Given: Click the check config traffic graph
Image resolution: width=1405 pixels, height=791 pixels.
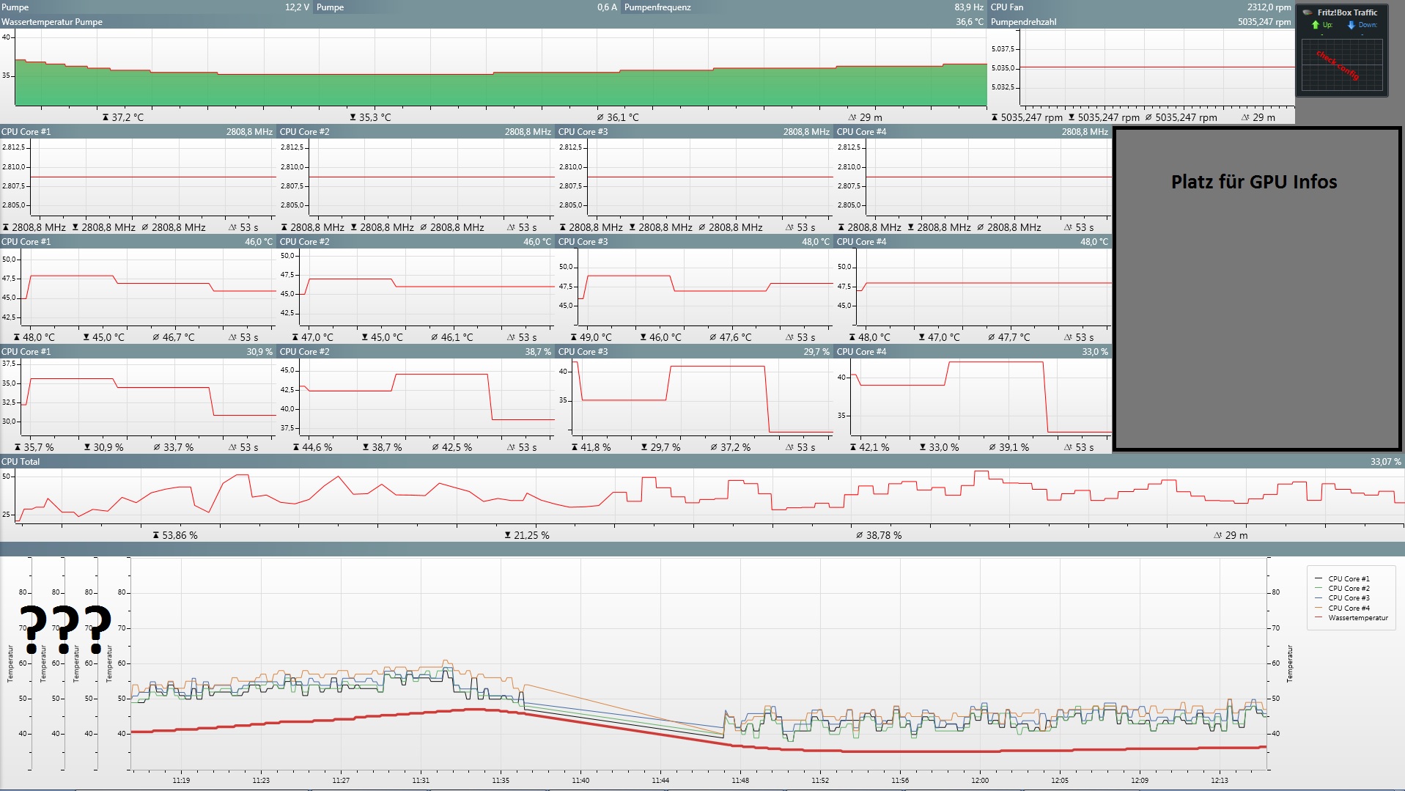Looking at the screenshot, I should click(x=1341, y=65).
